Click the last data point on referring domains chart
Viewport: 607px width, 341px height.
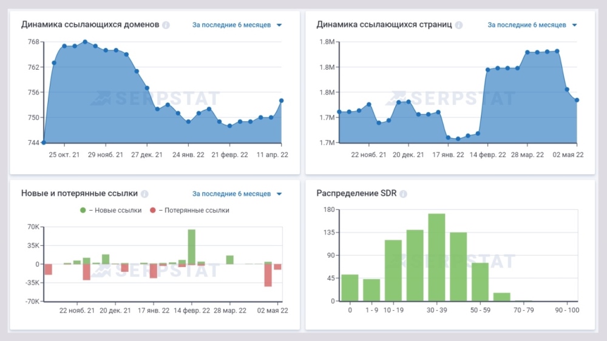[282, 101]
